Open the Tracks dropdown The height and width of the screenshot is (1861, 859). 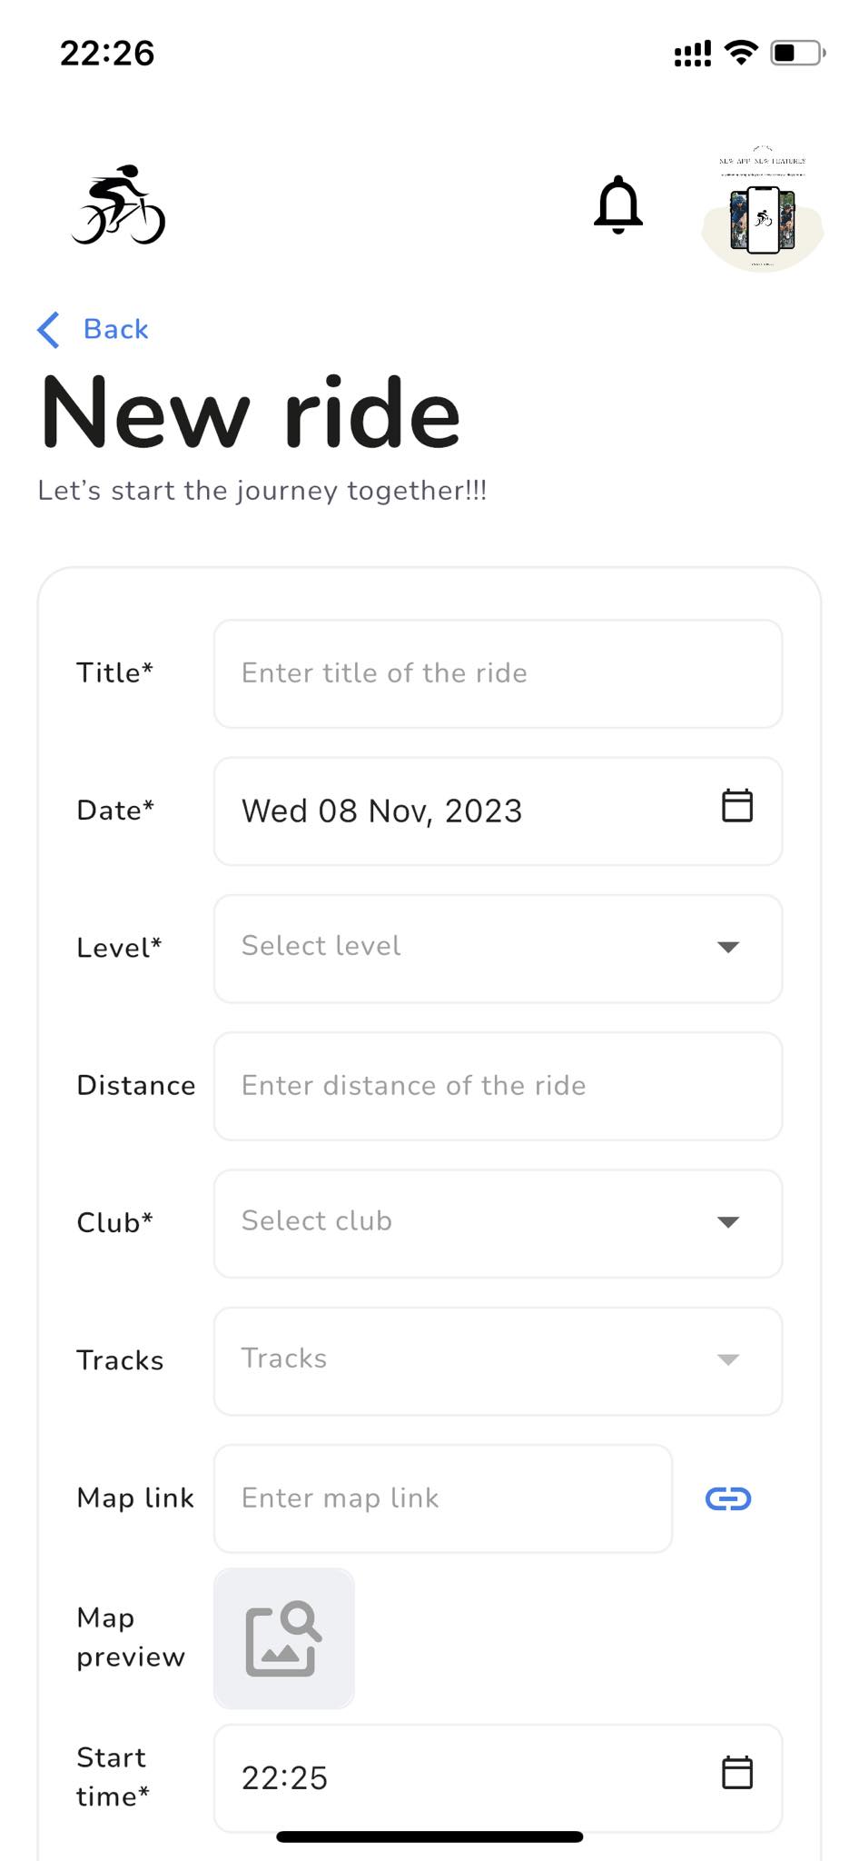497,1360
